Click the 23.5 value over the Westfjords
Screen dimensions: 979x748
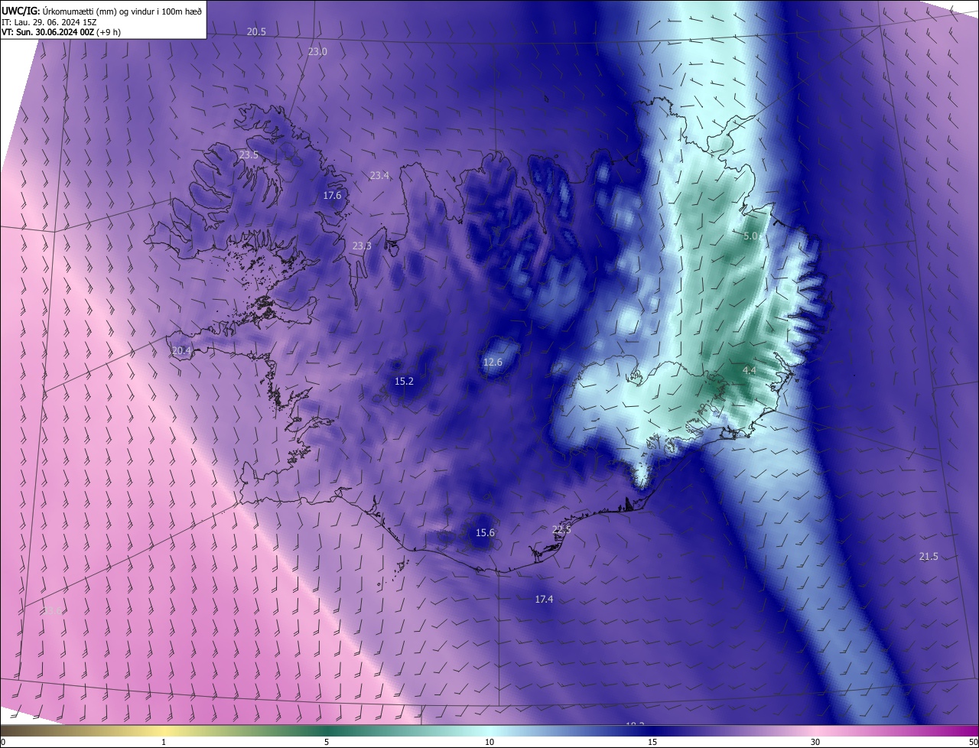pyautogui.click(x=249, y=154)
